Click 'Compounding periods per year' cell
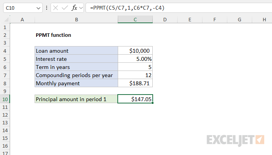Screen dimensions: 272x155 pos(76,75)
